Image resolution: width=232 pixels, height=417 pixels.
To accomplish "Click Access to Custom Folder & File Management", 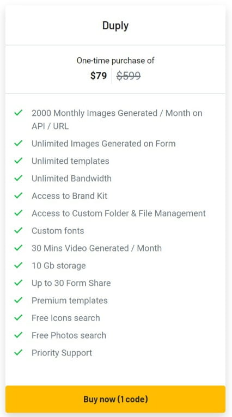I will tap(119, 213).
